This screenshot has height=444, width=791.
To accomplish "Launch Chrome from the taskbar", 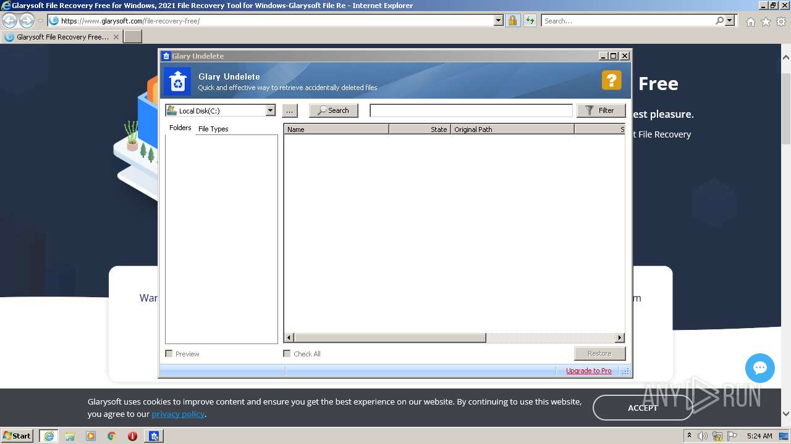I will pyautogui.click(x=112, y=436).
